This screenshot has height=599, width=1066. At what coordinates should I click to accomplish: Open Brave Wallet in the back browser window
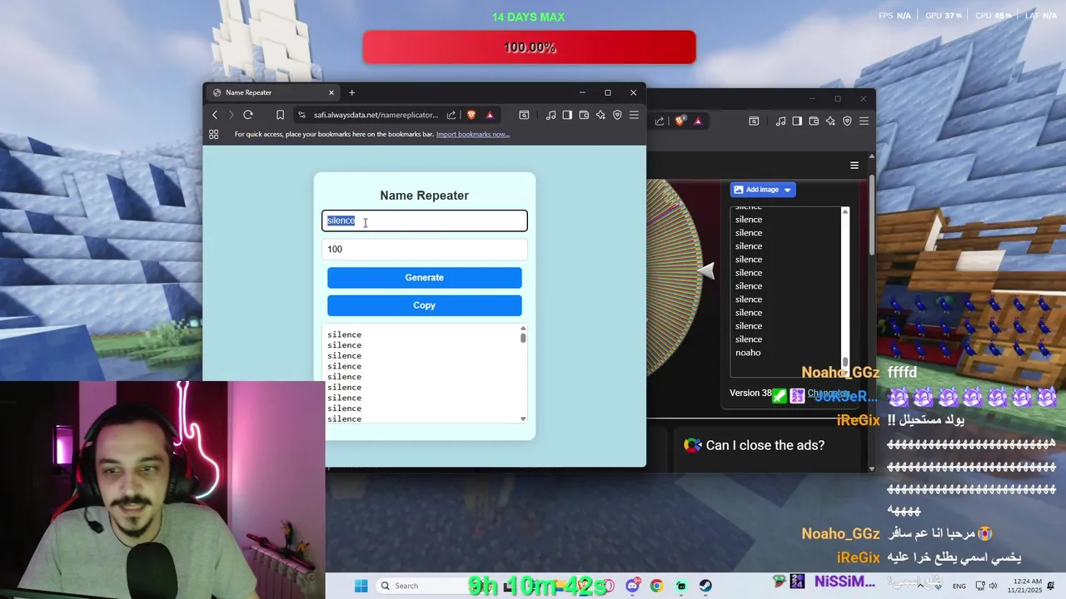point(814,121)
